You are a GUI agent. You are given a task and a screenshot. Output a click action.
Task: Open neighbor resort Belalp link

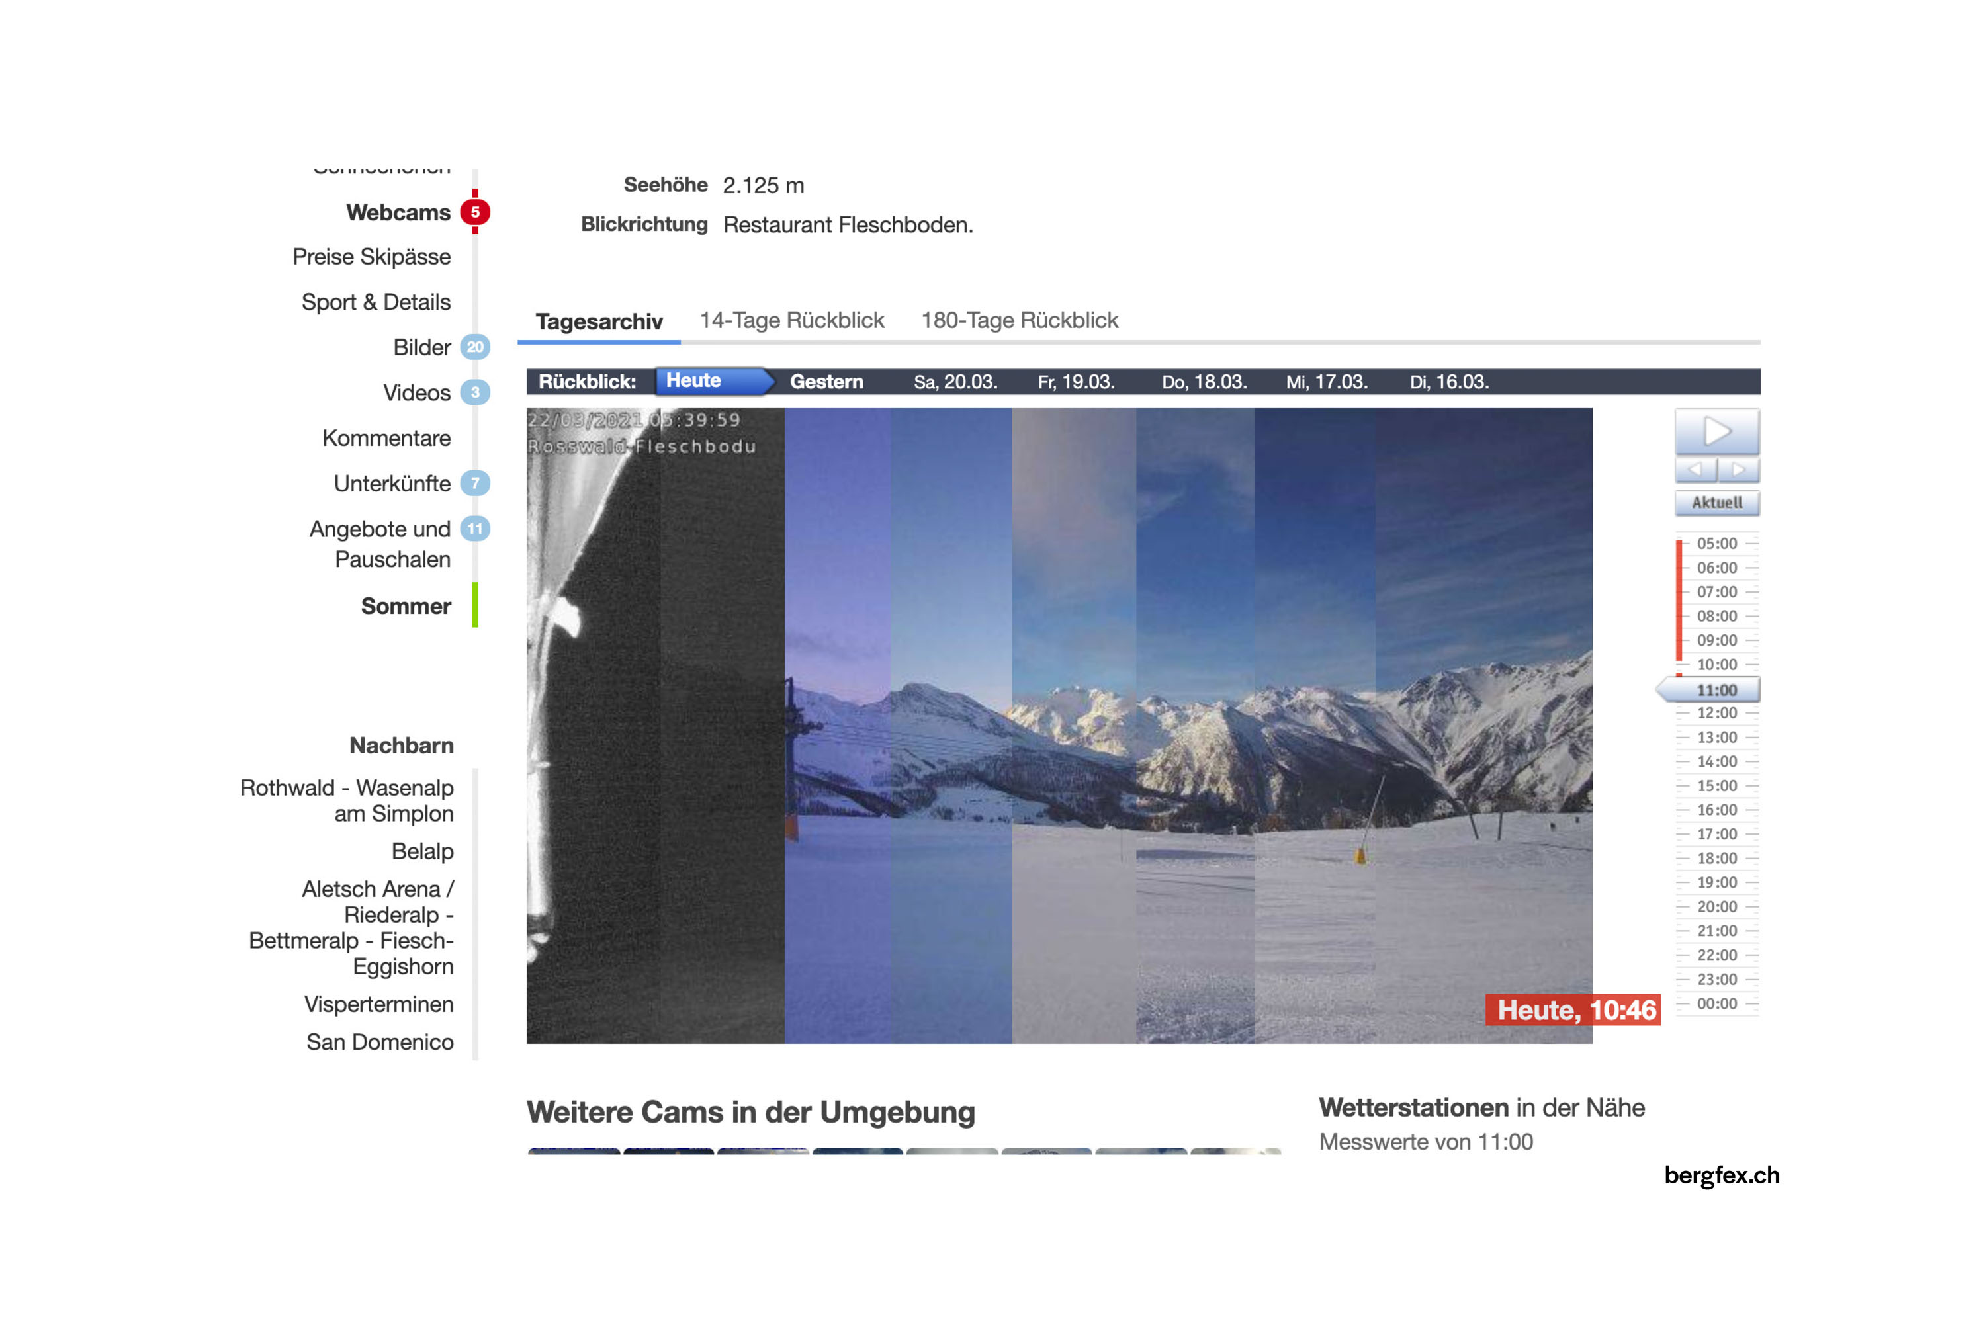[x=422, y=851]
